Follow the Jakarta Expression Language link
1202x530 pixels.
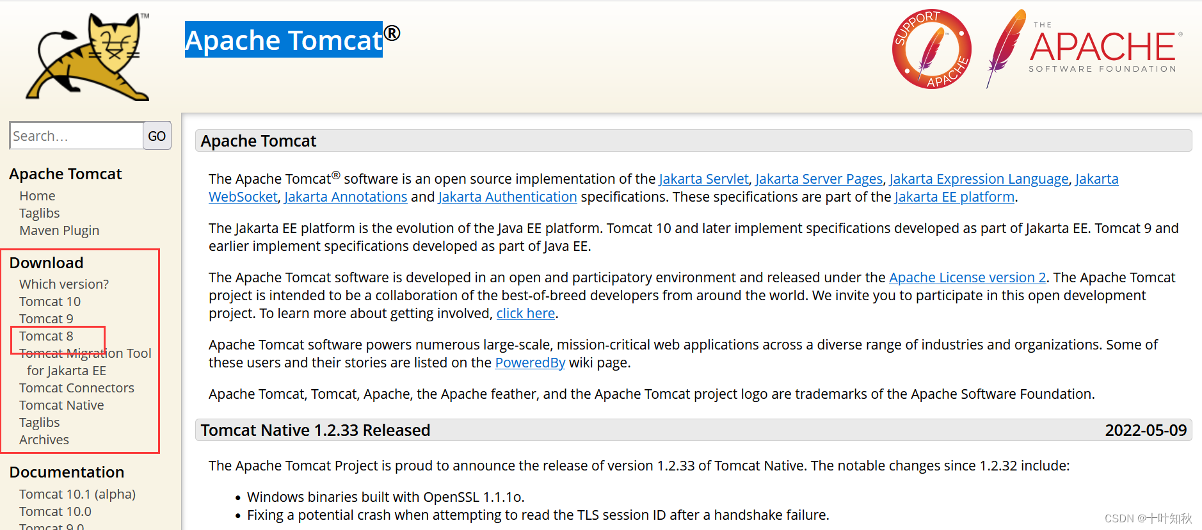pyautogui.click(x=979, y=179)
